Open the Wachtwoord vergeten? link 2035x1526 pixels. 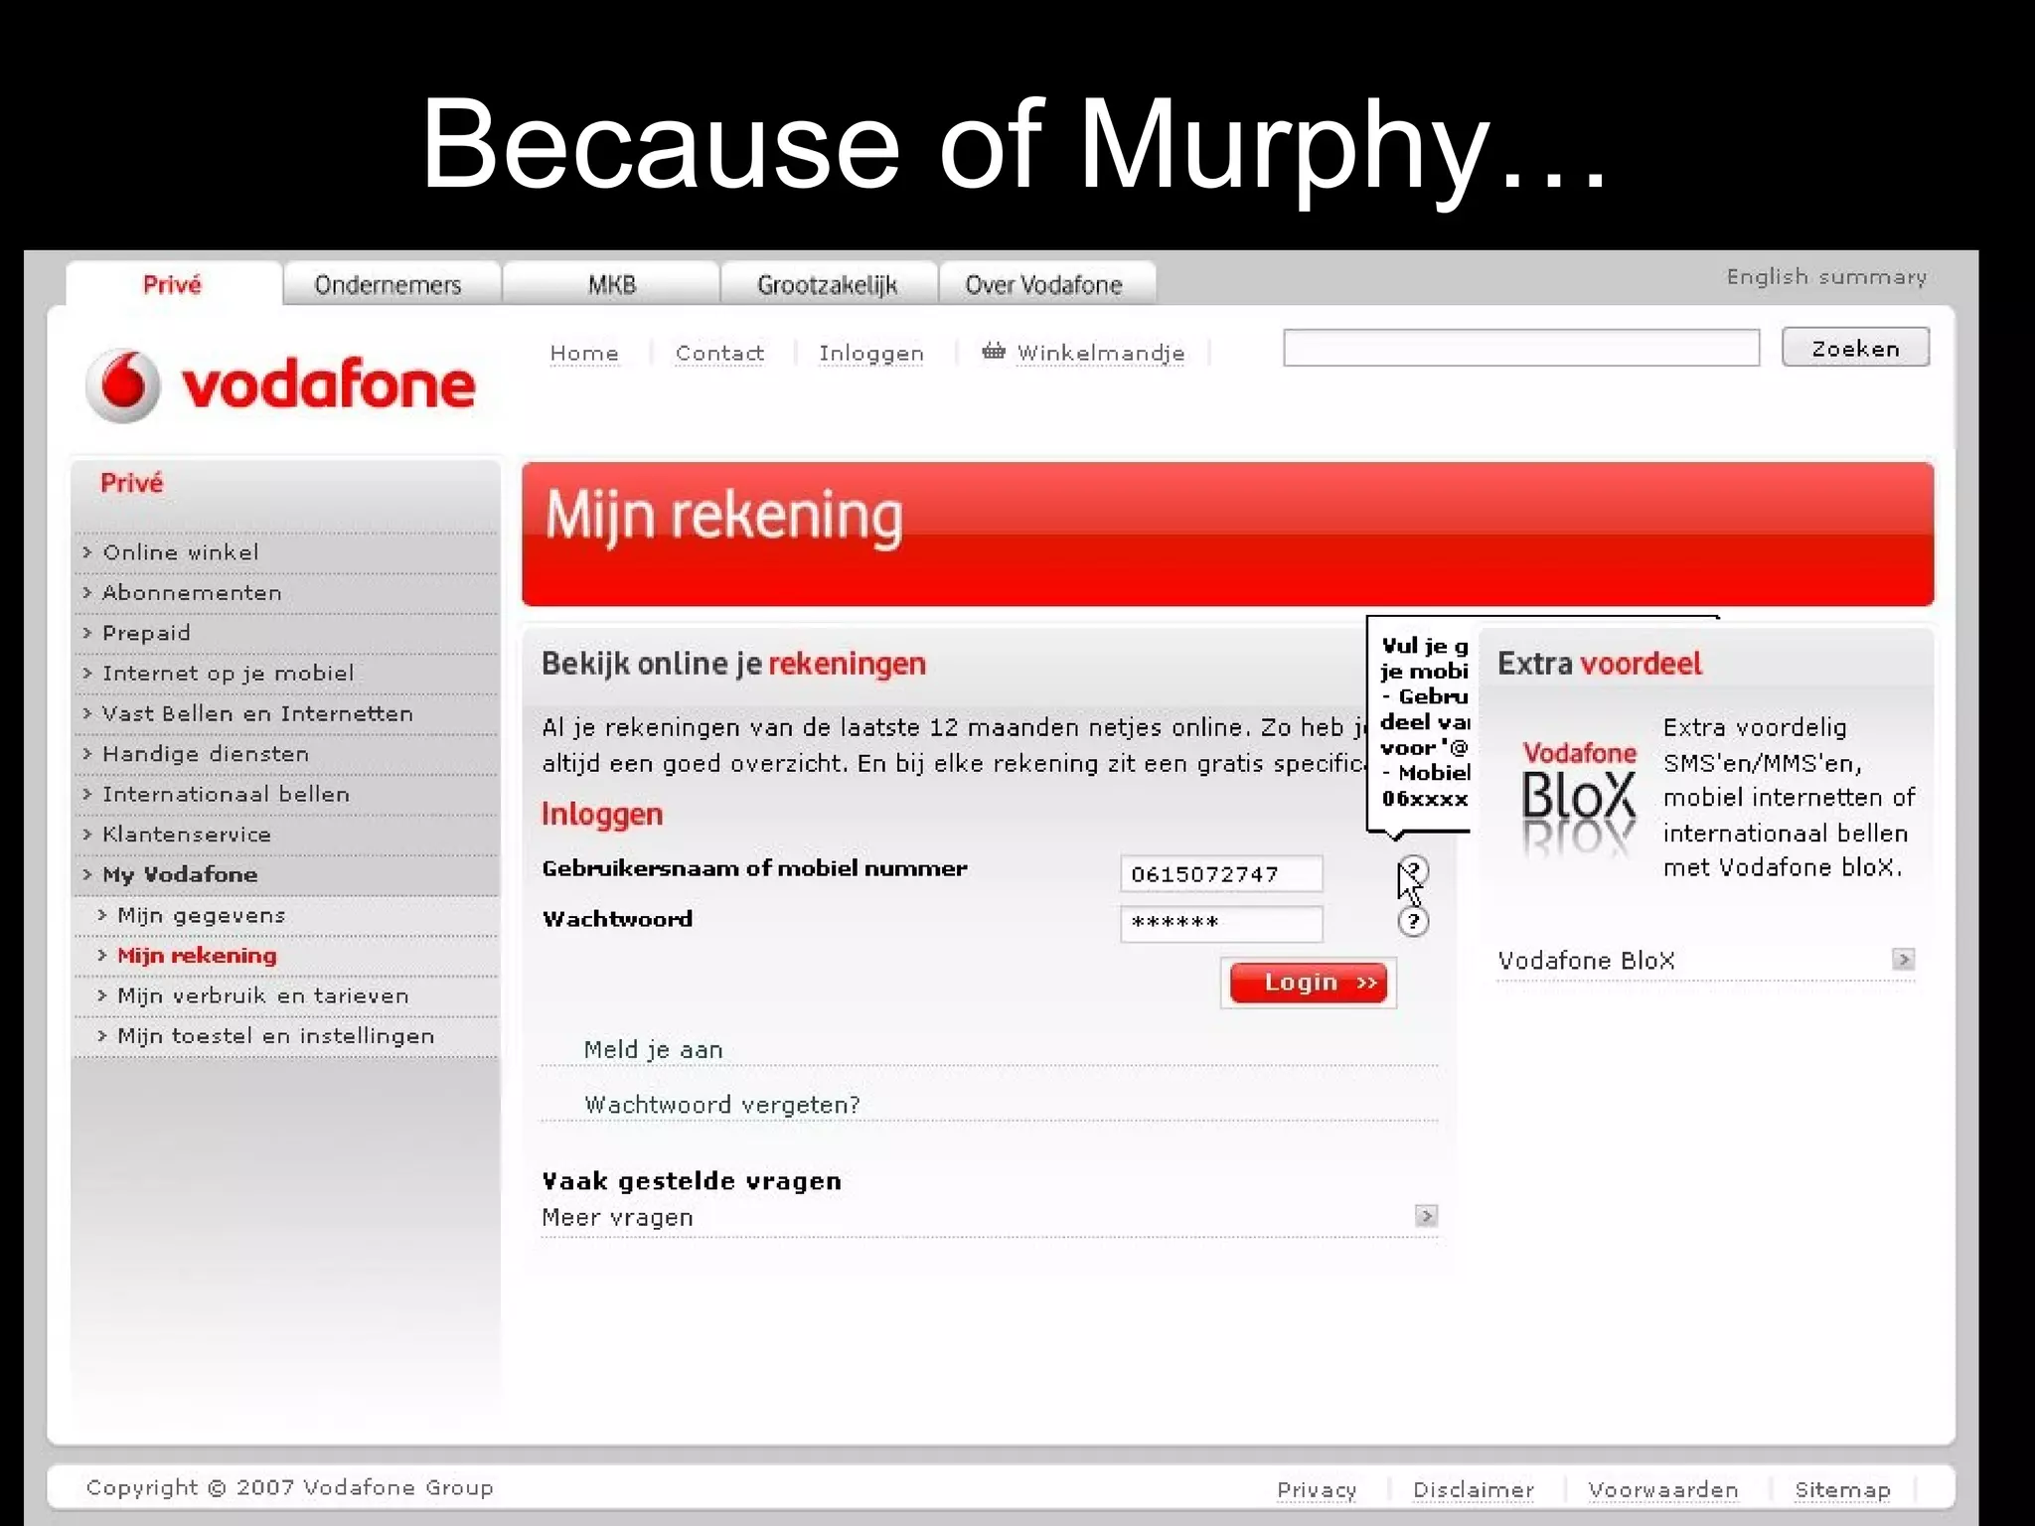point(722,1105)
